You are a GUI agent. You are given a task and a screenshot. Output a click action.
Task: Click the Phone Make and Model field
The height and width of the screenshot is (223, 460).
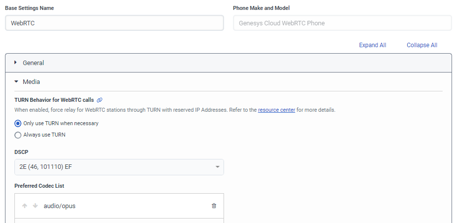[x=342, y=23]
